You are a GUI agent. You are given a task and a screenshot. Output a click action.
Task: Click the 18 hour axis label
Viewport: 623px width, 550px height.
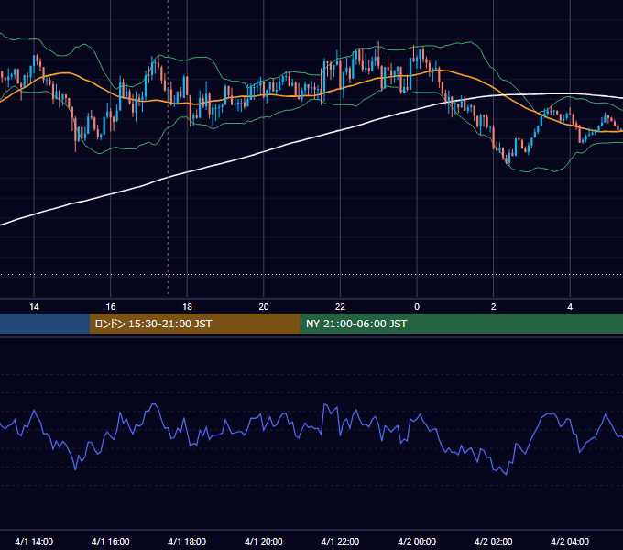[187, 307]
